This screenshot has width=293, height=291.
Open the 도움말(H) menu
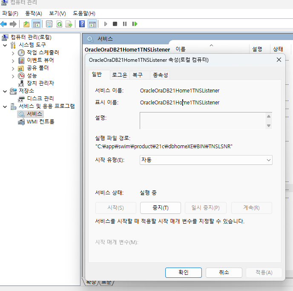[x=84, y=14]
